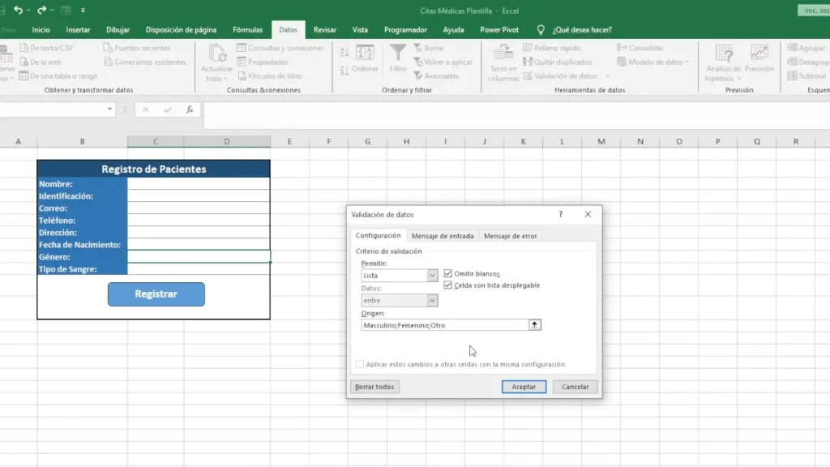The height and width of the screenshot is (467, 830).
Task: Click the Validación de datos ribbon icon
Action: [x=528, y=75]
